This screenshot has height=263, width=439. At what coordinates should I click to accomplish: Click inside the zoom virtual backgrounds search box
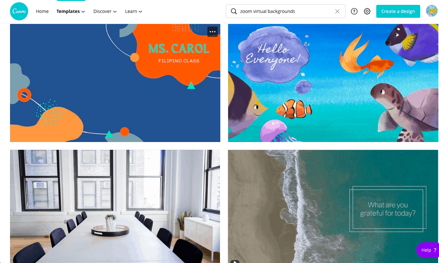click(x=286, y=11)
